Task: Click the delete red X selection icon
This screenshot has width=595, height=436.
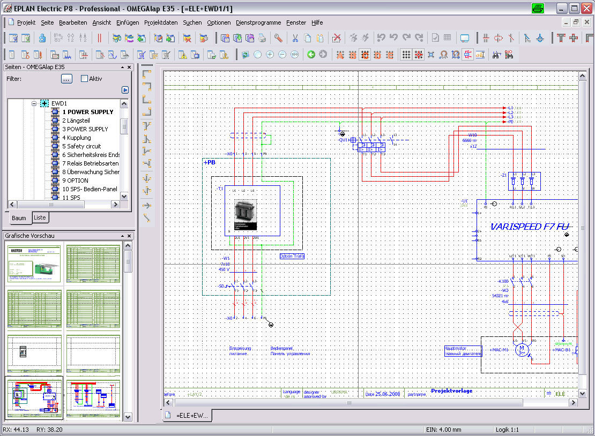Action: pos(337,38)
